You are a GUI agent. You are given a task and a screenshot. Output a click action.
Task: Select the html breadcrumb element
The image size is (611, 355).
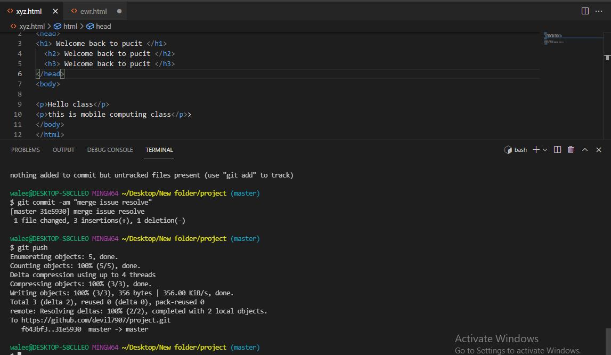point(70,26)
